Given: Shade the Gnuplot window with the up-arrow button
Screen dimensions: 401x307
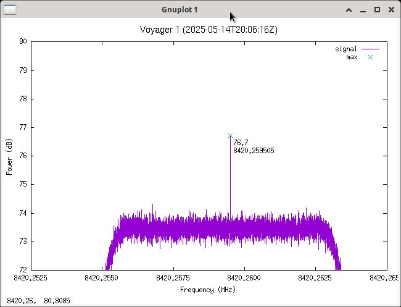Looking at the screenshot, I should point(349,10).
